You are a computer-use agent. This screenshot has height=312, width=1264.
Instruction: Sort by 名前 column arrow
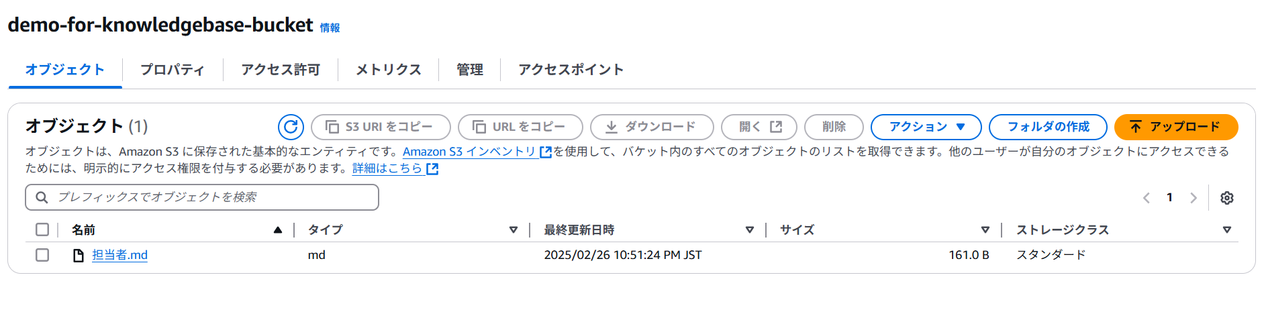[x=278, y=230]
